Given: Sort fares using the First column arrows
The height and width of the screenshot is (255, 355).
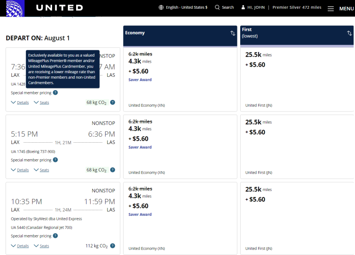Looking at the screenshot, I should (x=349, y=33).
